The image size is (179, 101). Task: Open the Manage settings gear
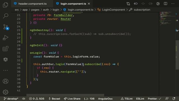pos(6,92)
